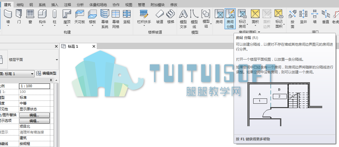Open the 楼层平面 type selector dropdown
This screenshot has width=339, height=147.
tap(57, 60)
